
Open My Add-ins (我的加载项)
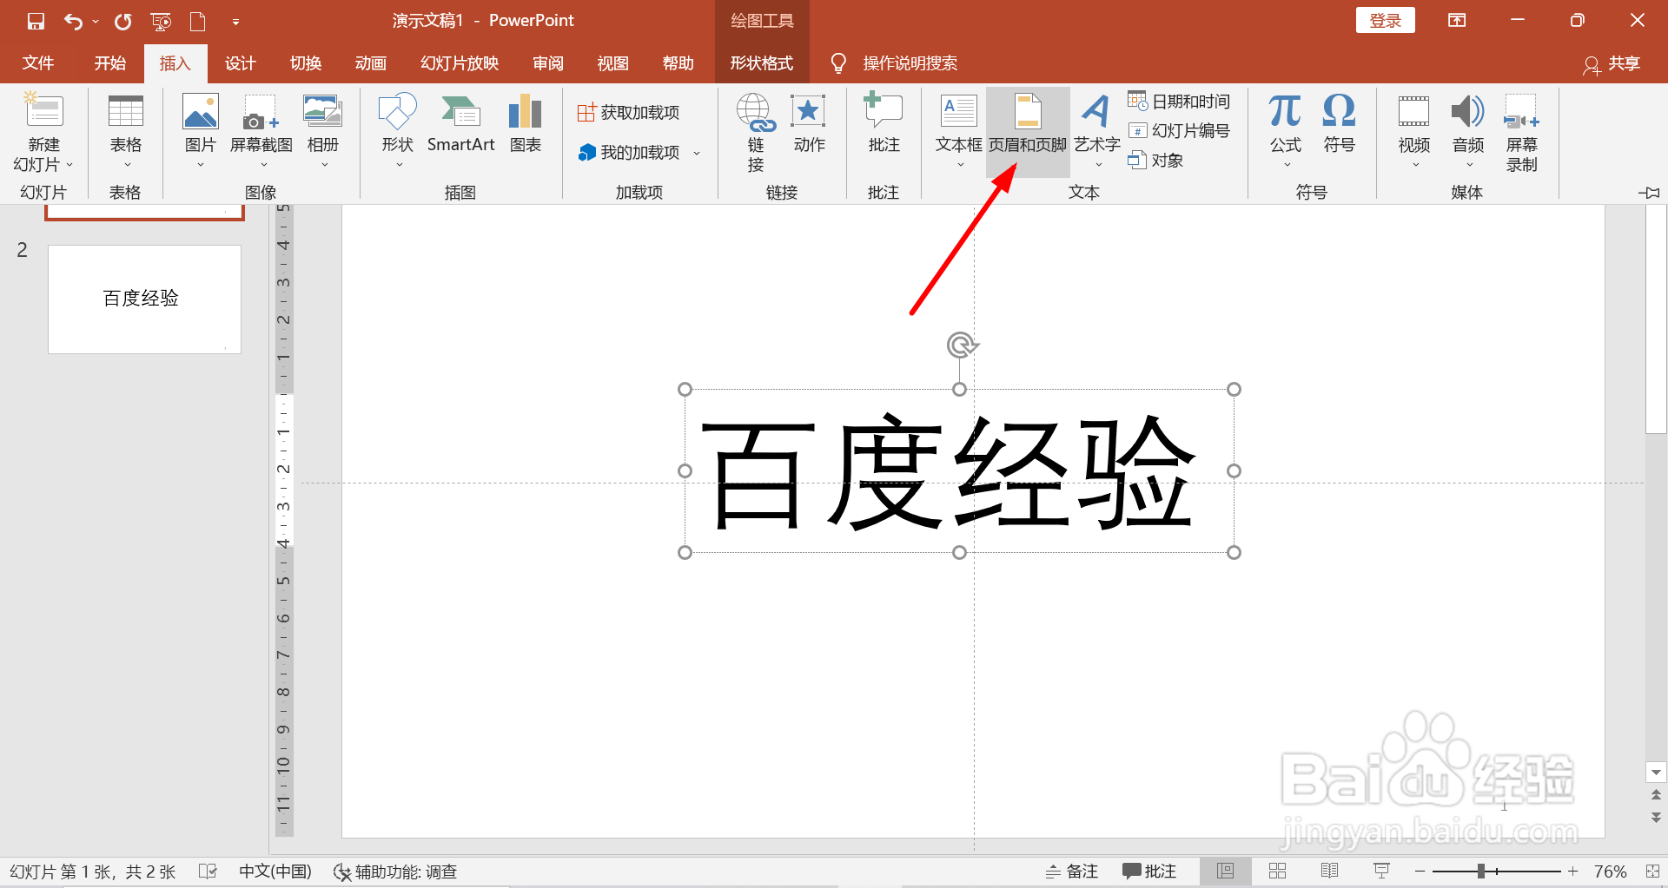point(629,153)
